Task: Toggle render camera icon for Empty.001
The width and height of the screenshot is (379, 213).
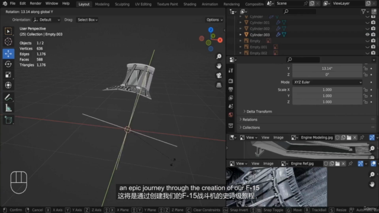Action: 373,47
